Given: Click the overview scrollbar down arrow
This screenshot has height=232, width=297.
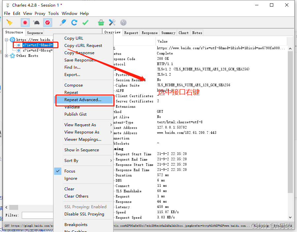Looking at the screenshot, I should (290, 217).
